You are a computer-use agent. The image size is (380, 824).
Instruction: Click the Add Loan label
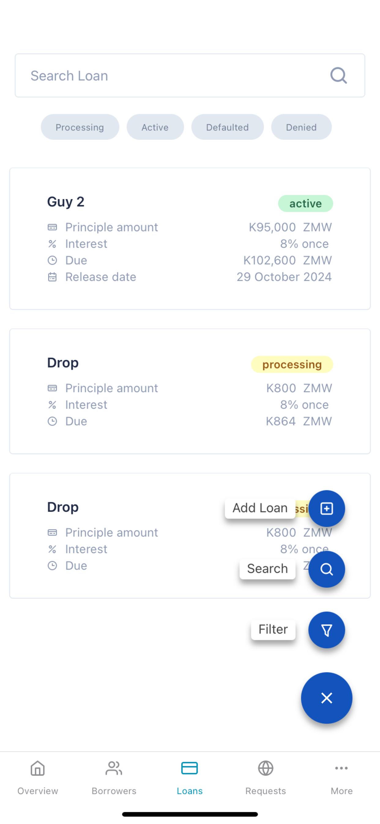point(260,508)
